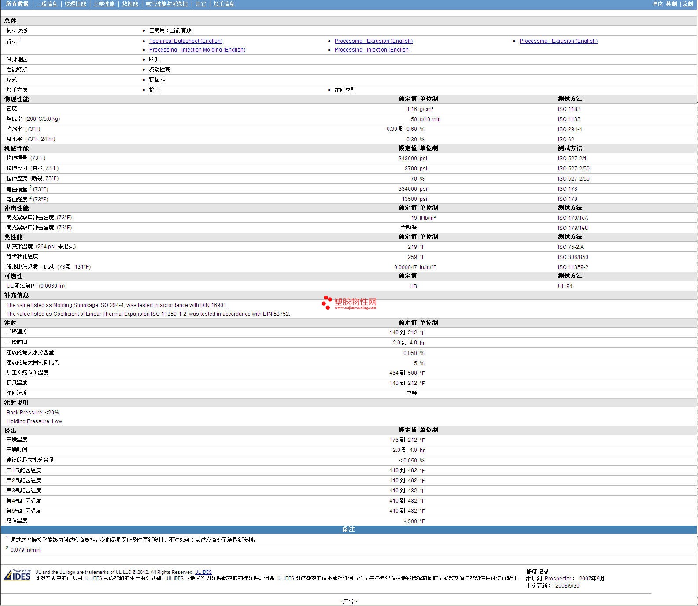Click the 热变形温度 row label
Screen dimensions: 698x606
41,247
